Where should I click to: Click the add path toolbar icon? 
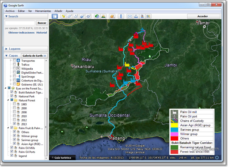[x=76, y=16]
